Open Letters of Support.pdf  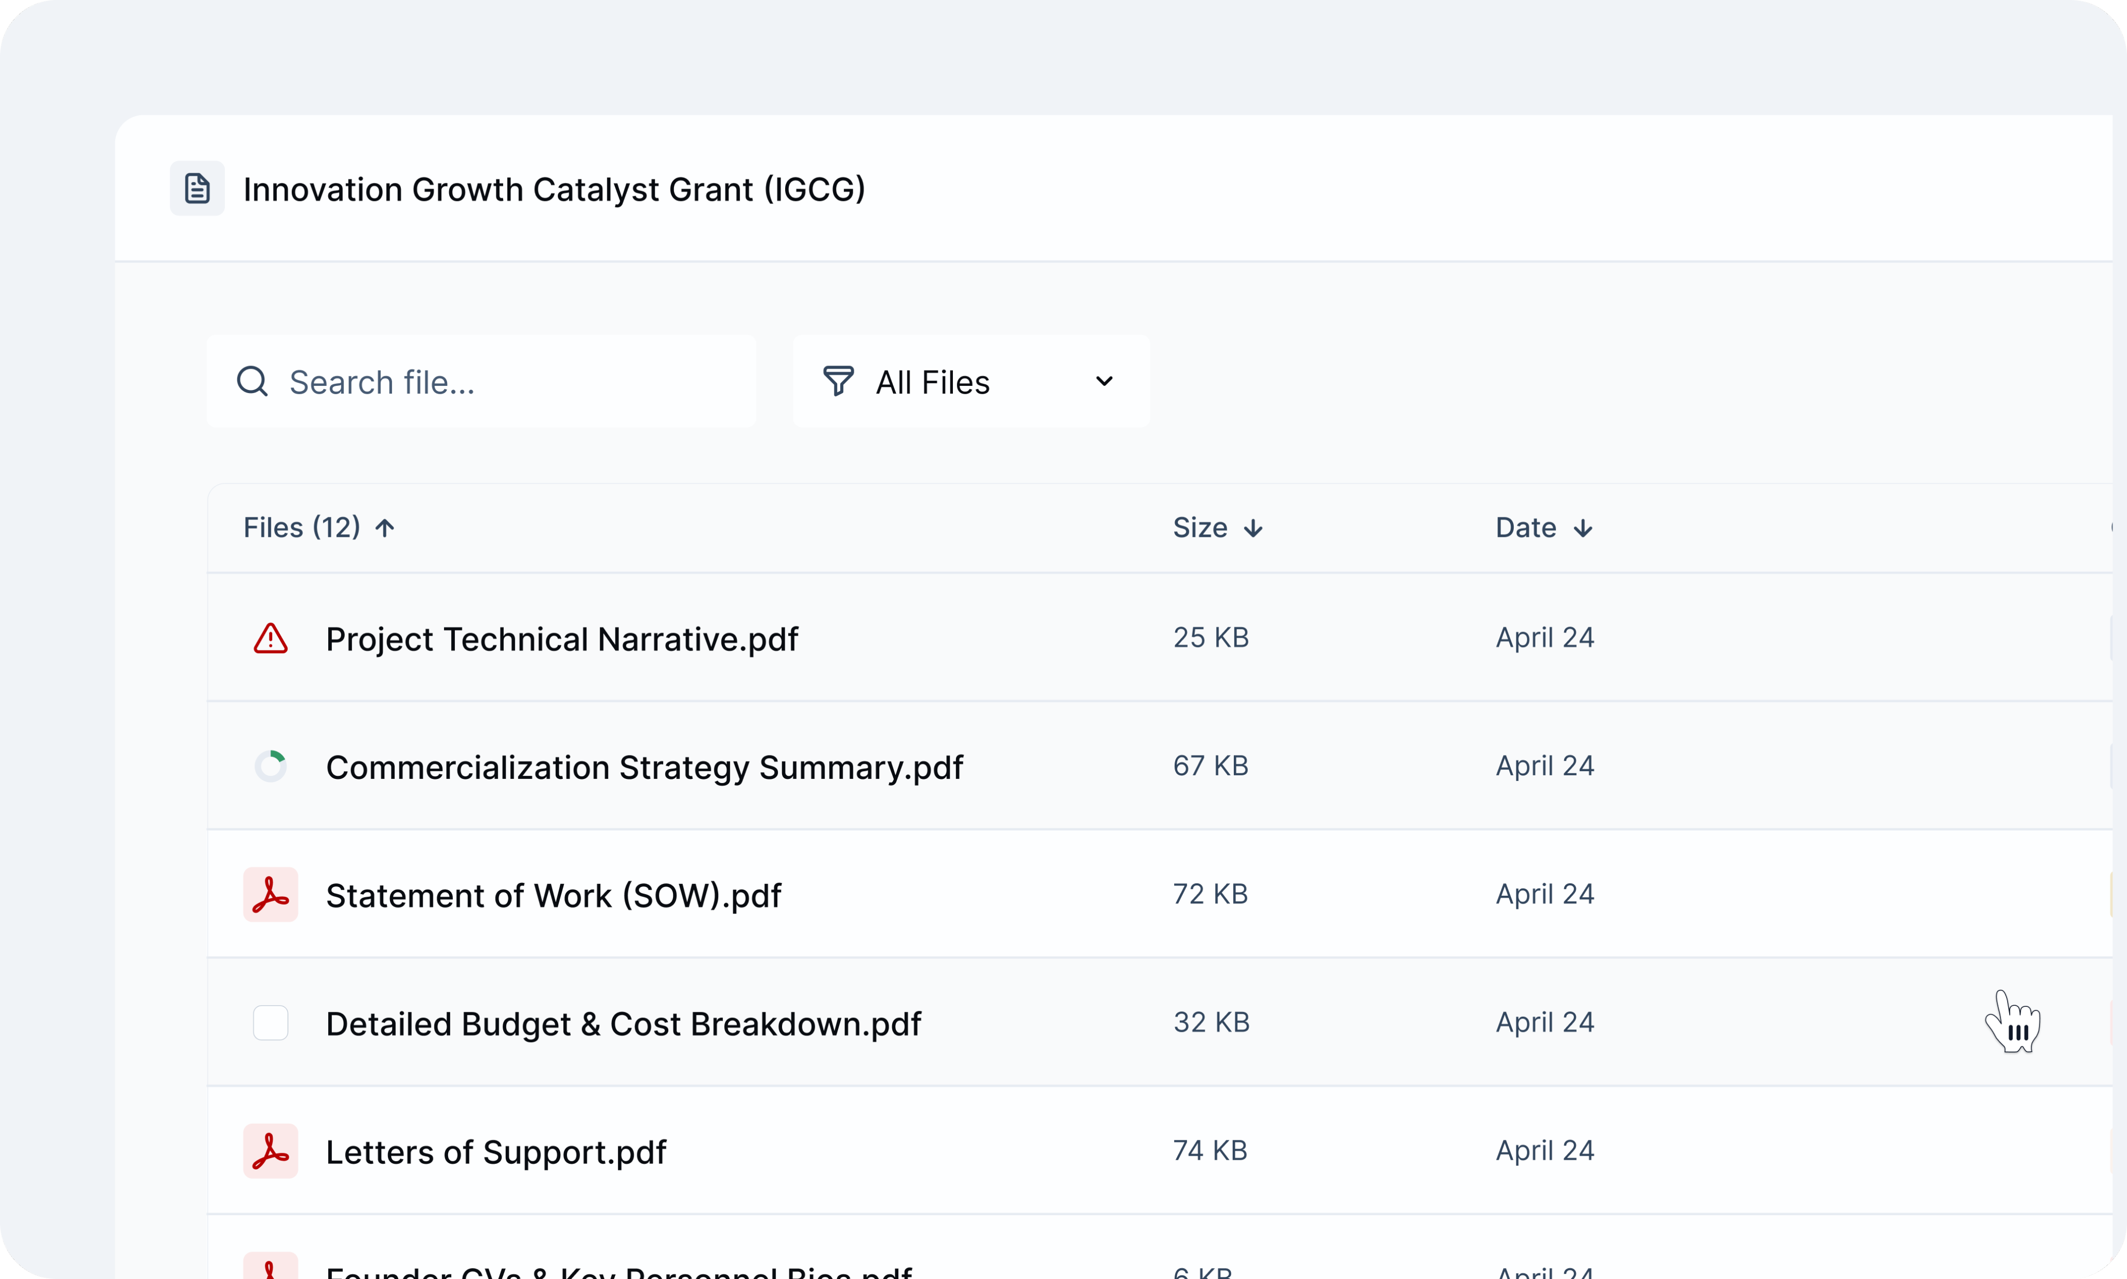pos(495,1151)
